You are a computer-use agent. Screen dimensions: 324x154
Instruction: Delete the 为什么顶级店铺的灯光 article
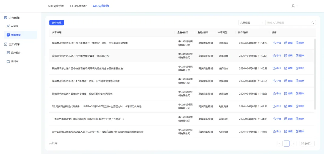tap(300, 132)
